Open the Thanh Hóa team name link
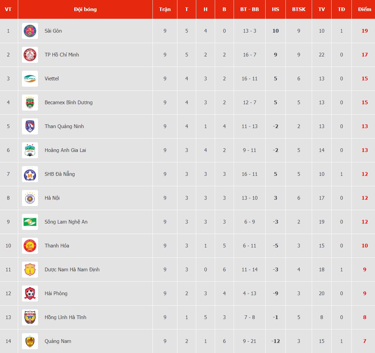The width and height of the screenshot is (375, 353). click(57, 246)
